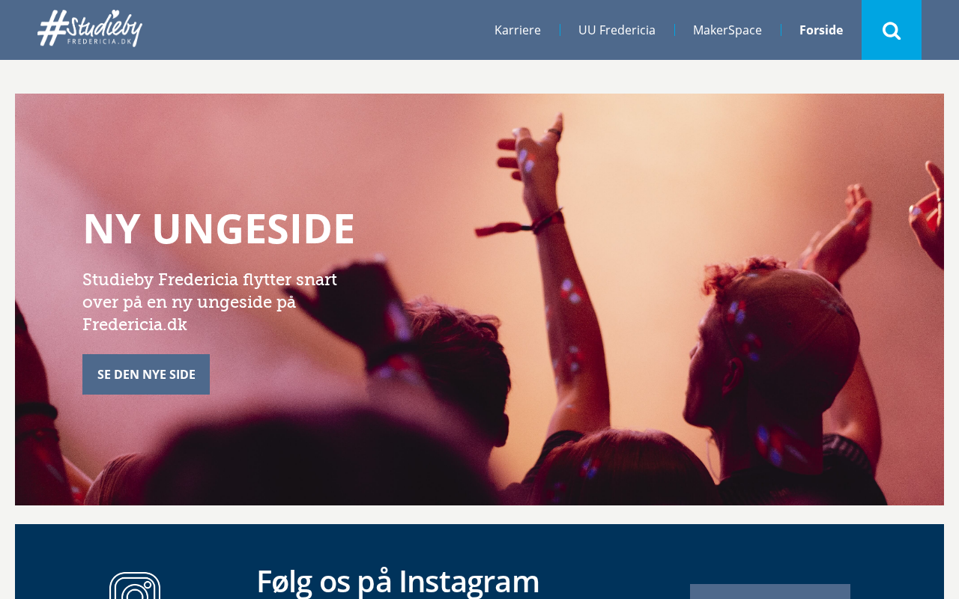Open the Karriere menu item

(518, 30)
